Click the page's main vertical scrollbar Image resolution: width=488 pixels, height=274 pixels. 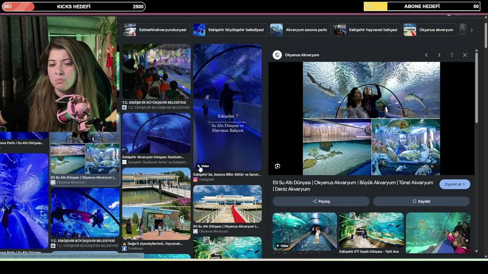pos(485,36)
